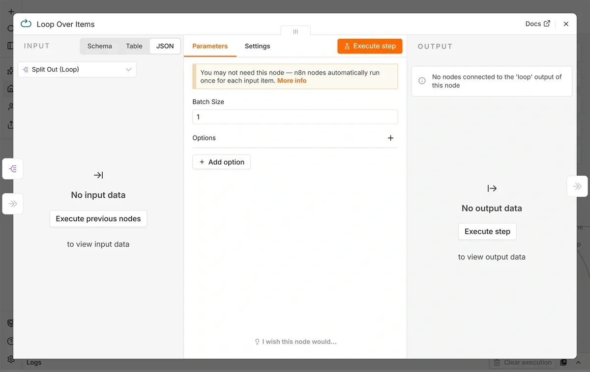Click the plus icon in background sidebar
This screenshot has width=590, height=372.
11,11
